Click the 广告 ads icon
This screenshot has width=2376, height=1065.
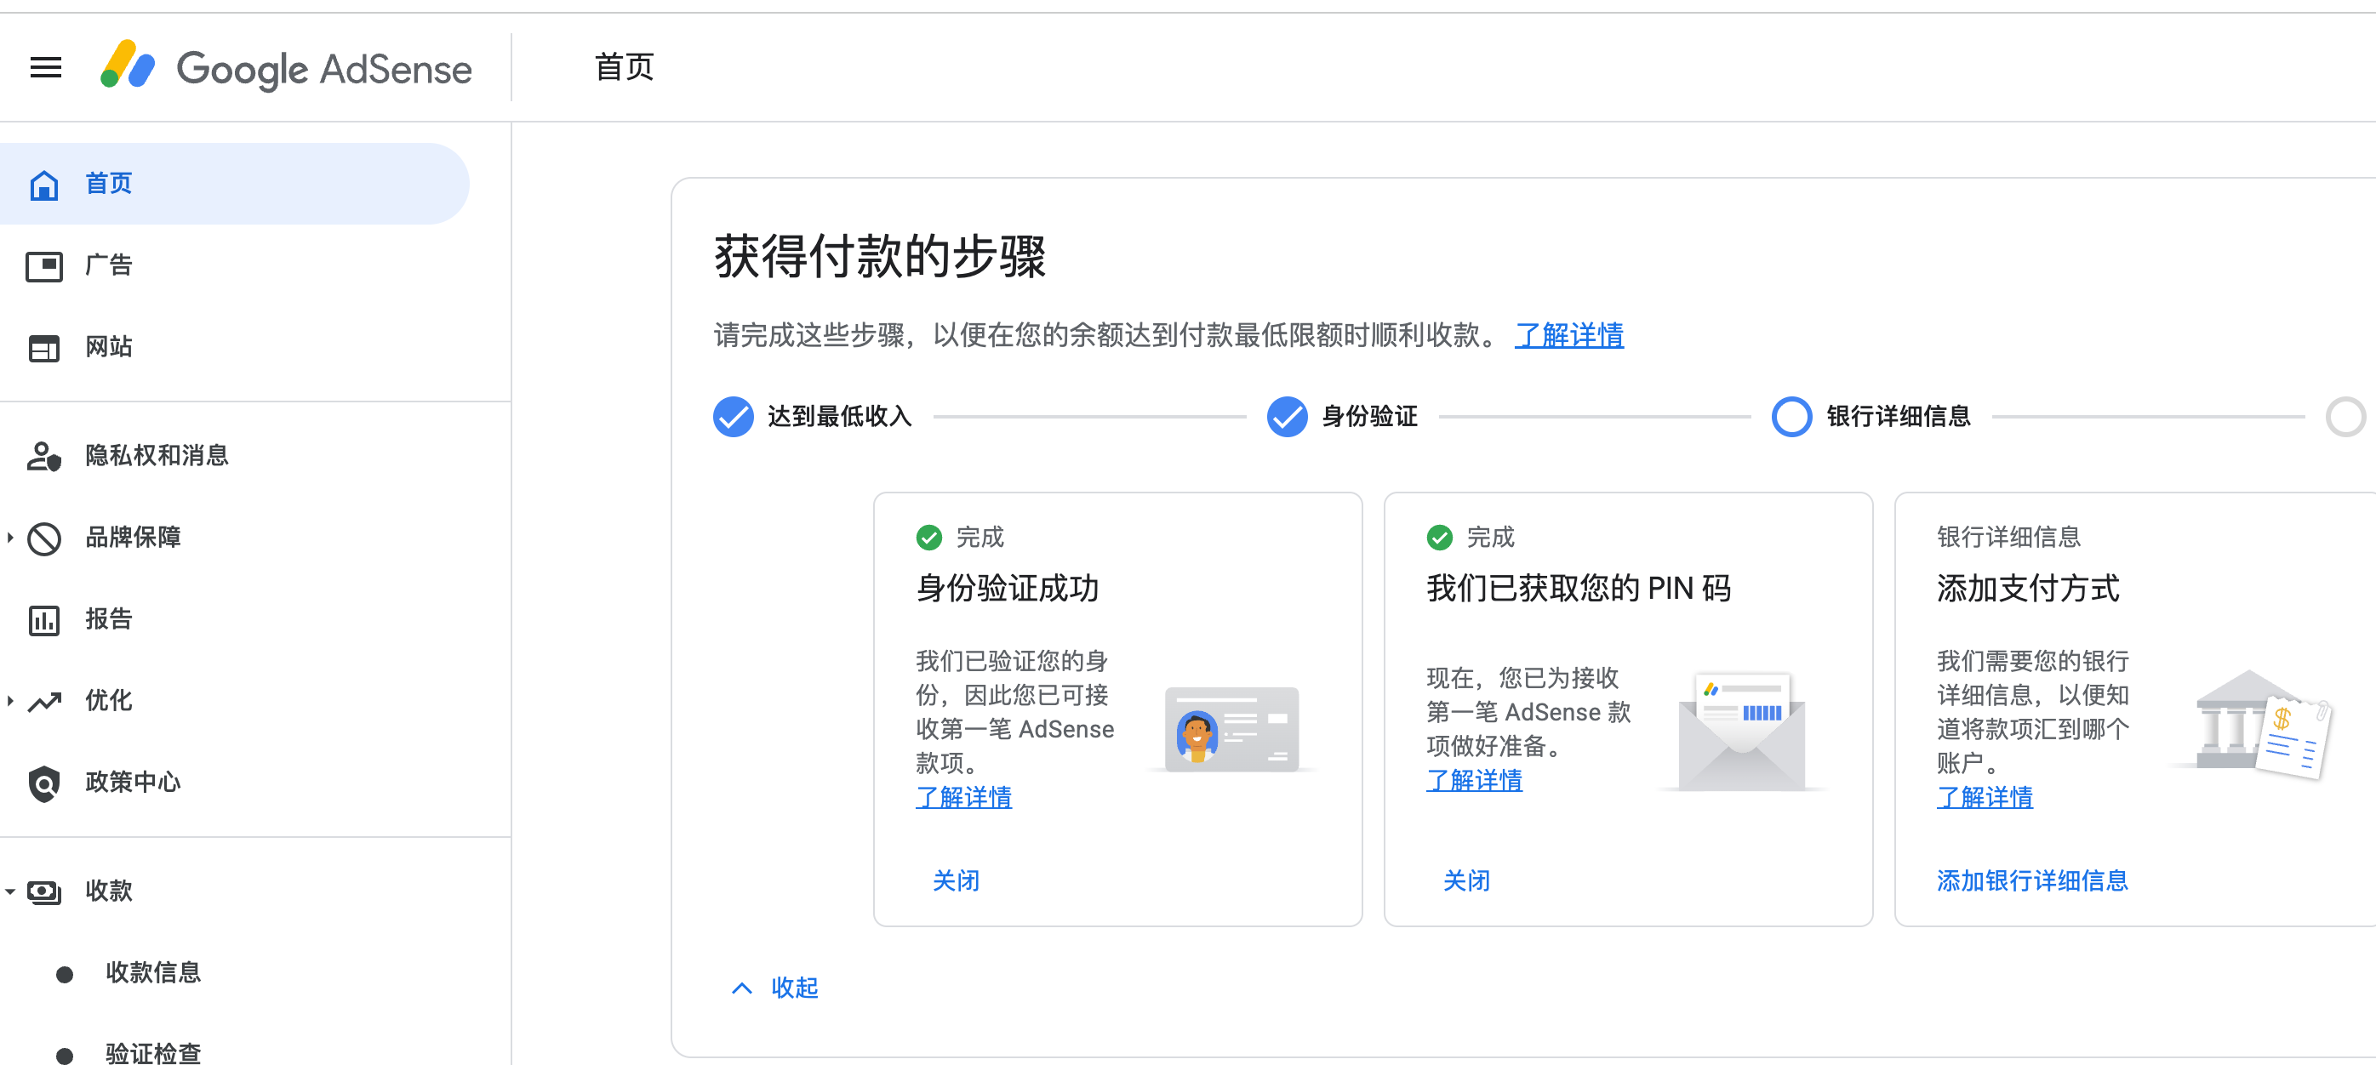click(x=44, y=265)
